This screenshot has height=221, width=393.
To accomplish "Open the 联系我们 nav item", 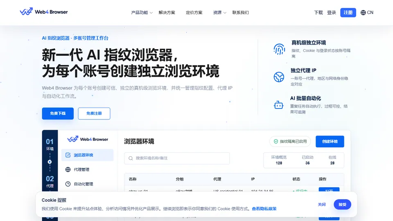I will tap(240, 13).
